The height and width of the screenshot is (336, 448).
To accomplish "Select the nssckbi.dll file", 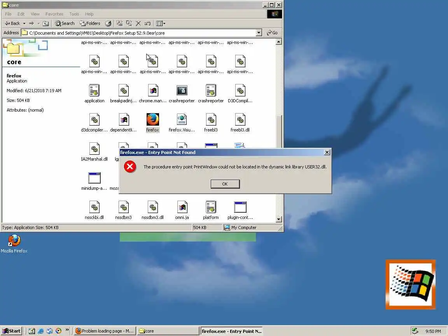I will pos(94,210).
